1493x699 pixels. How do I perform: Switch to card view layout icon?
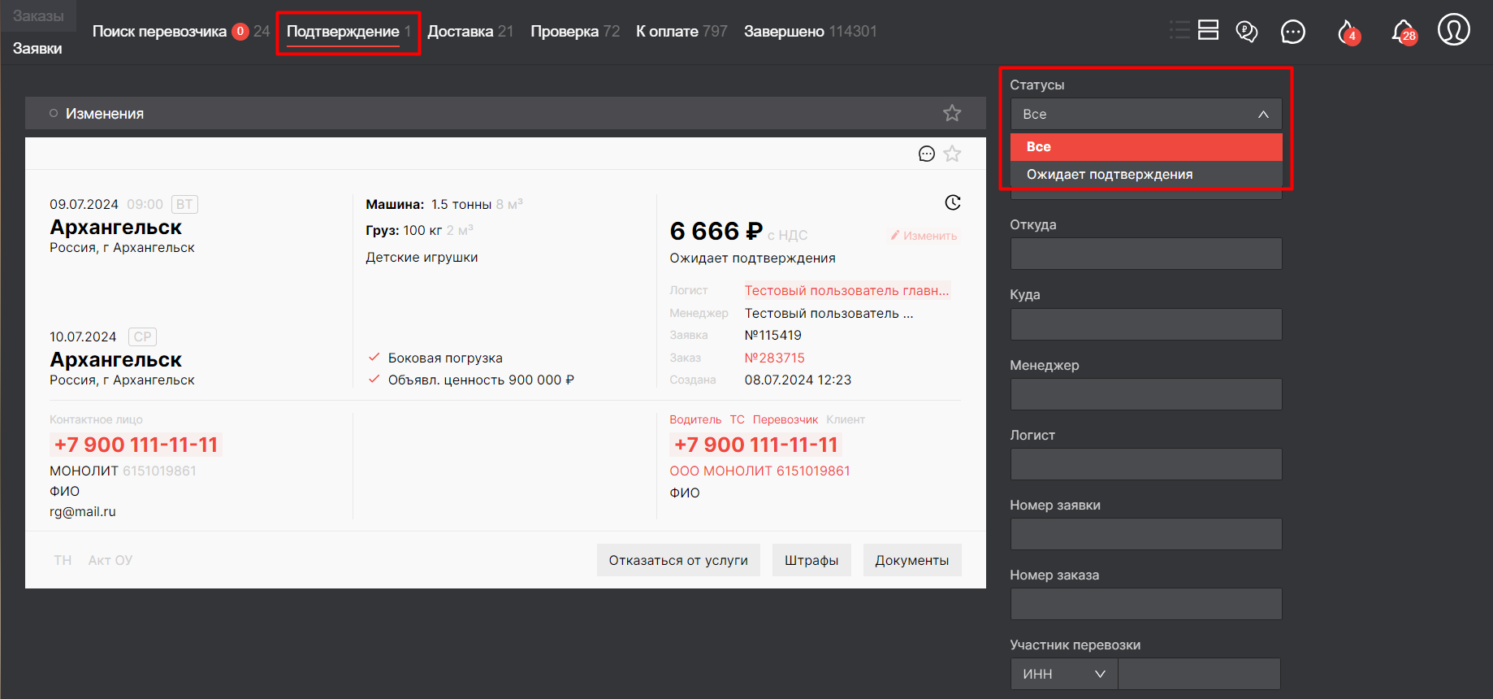pos(1209,30)
